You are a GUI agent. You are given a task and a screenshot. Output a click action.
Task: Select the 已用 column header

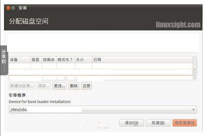[x=142, y=60]
